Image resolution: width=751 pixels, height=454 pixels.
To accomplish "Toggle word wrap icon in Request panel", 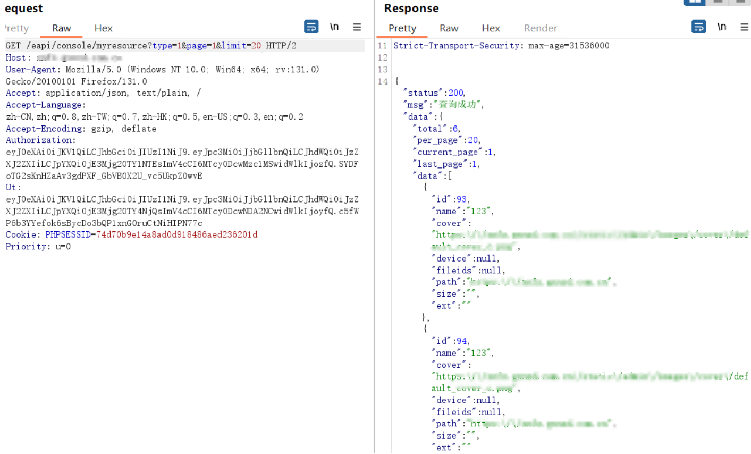I will 311,27.
